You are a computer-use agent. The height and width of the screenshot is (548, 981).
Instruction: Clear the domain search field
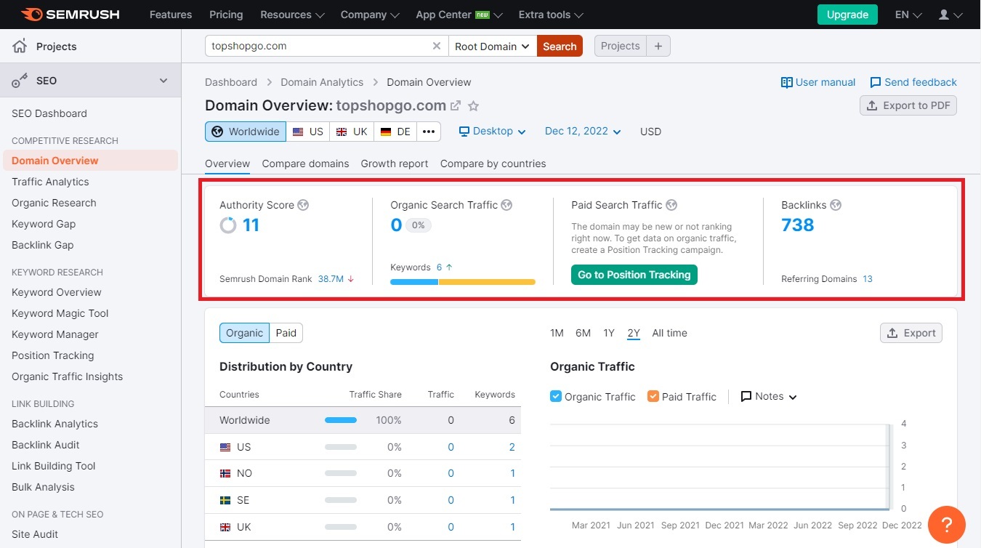(x=436, y=46)
